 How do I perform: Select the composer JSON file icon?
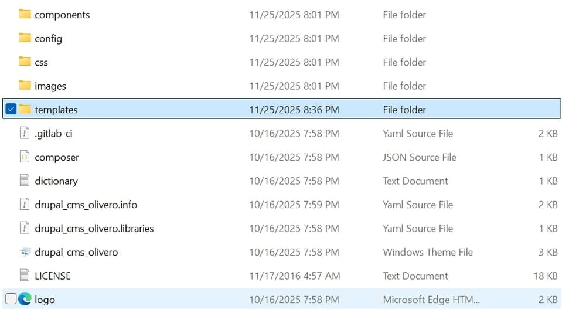(25, 157)
